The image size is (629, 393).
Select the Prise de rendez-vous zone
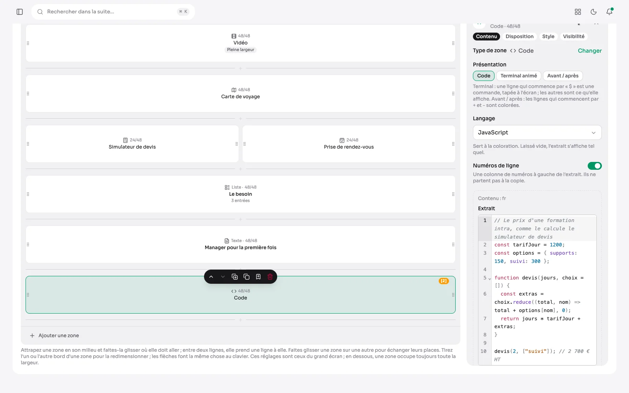(x=349, y=144)
